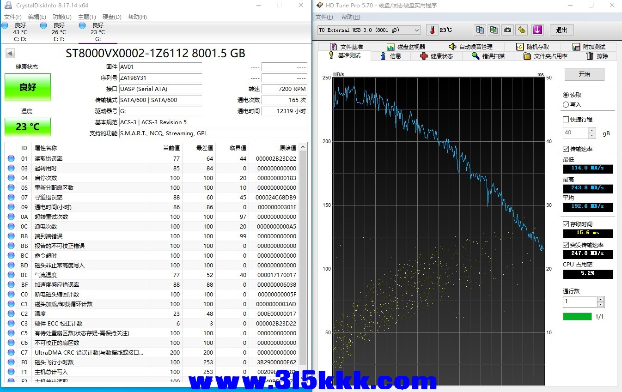622x392 pixels.
Task: Click status orb for 磁头飞行小时数 row
Action: click(x=11, y=362)
